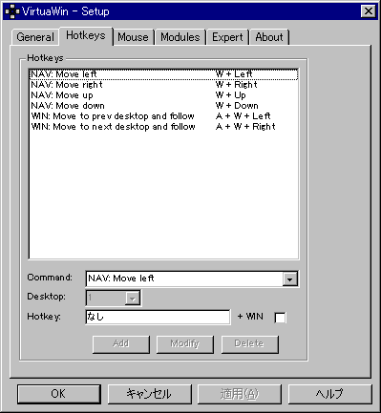The width and height of the screenshot is (381, 413).
Task: Confirm with the OK button
Action: [x=59, y=394]
